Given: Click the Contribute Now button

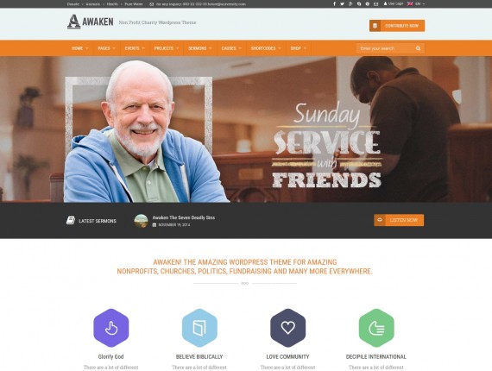Looking at the screenshot, I should pos(397,26).
